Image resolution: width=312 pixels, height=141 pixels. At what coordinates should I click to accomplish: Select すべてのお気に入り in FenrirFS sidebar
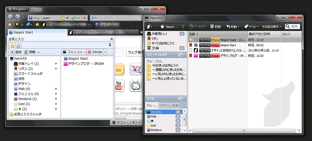click(166, 43)
